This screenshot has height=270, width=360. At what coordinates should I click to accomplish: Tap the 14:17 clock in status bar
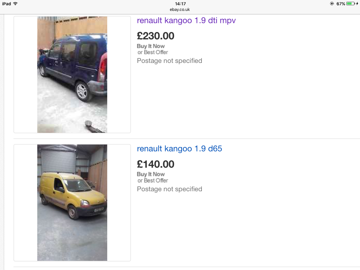[x=180, y=4]
